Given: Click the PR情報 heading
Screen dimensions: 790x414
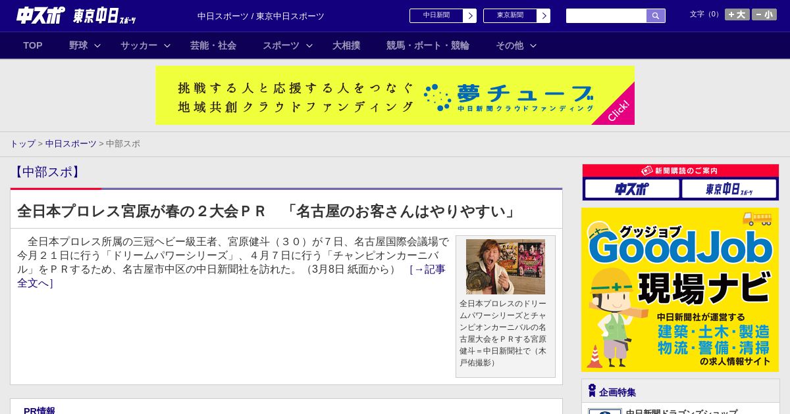Looking at the screenshot, I should [39, 411].
